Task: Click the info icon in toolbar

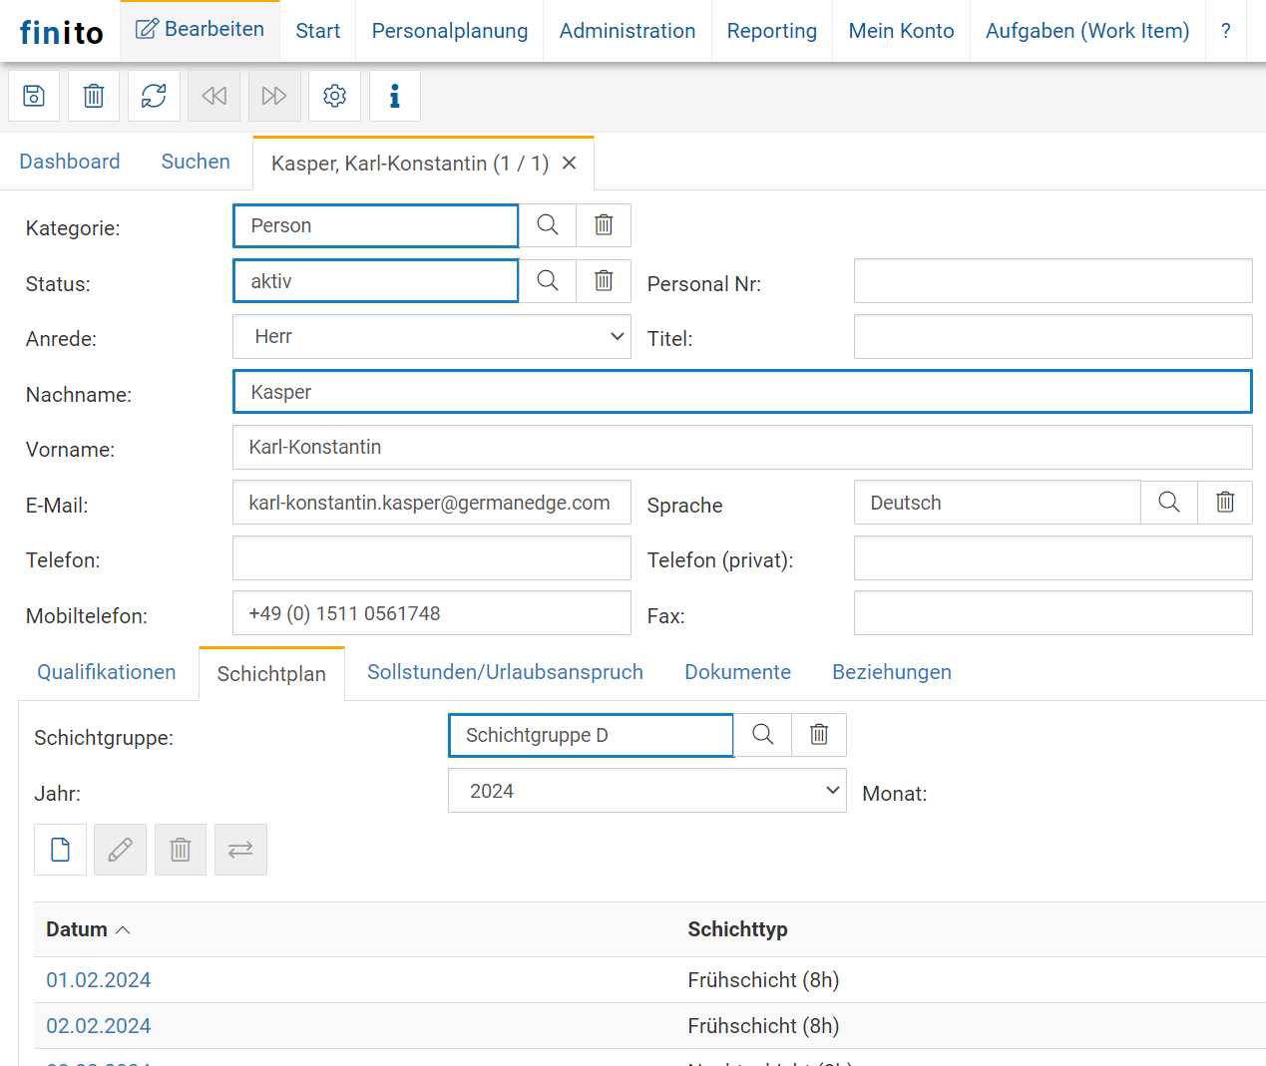Action: [394, 96]
